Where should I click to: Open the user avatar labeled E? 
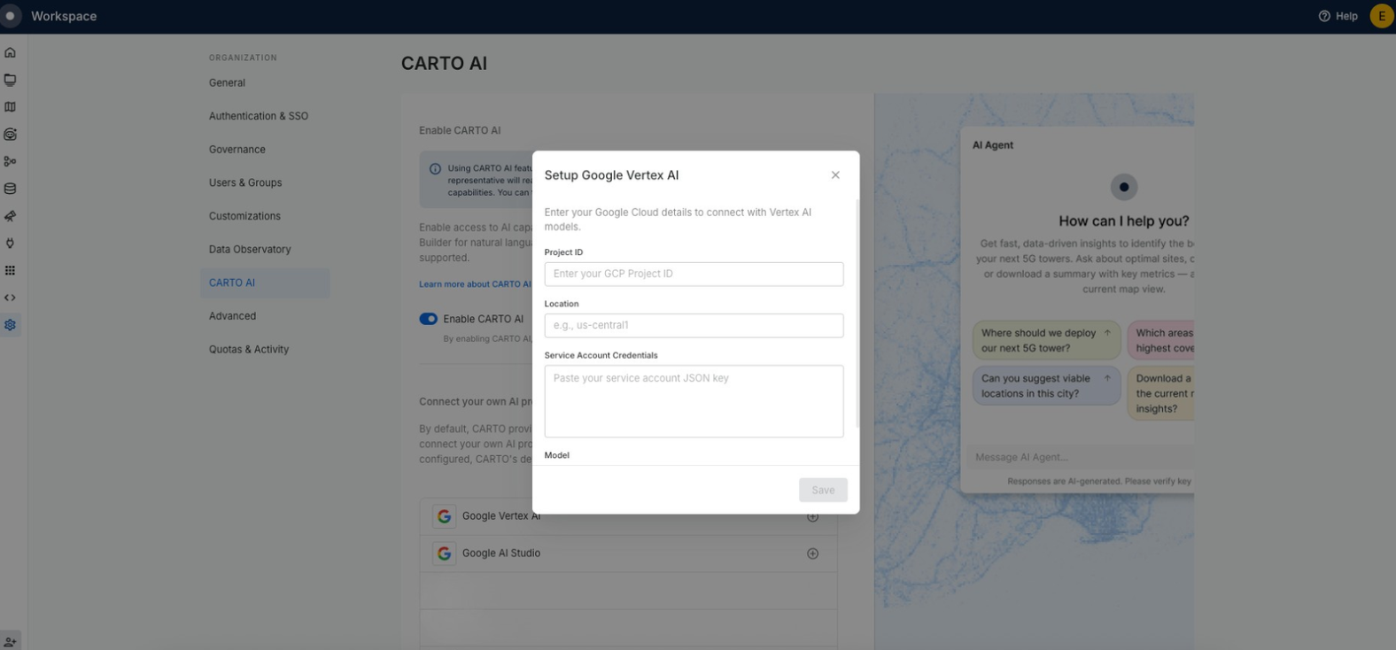click(x=1381, y=16)
